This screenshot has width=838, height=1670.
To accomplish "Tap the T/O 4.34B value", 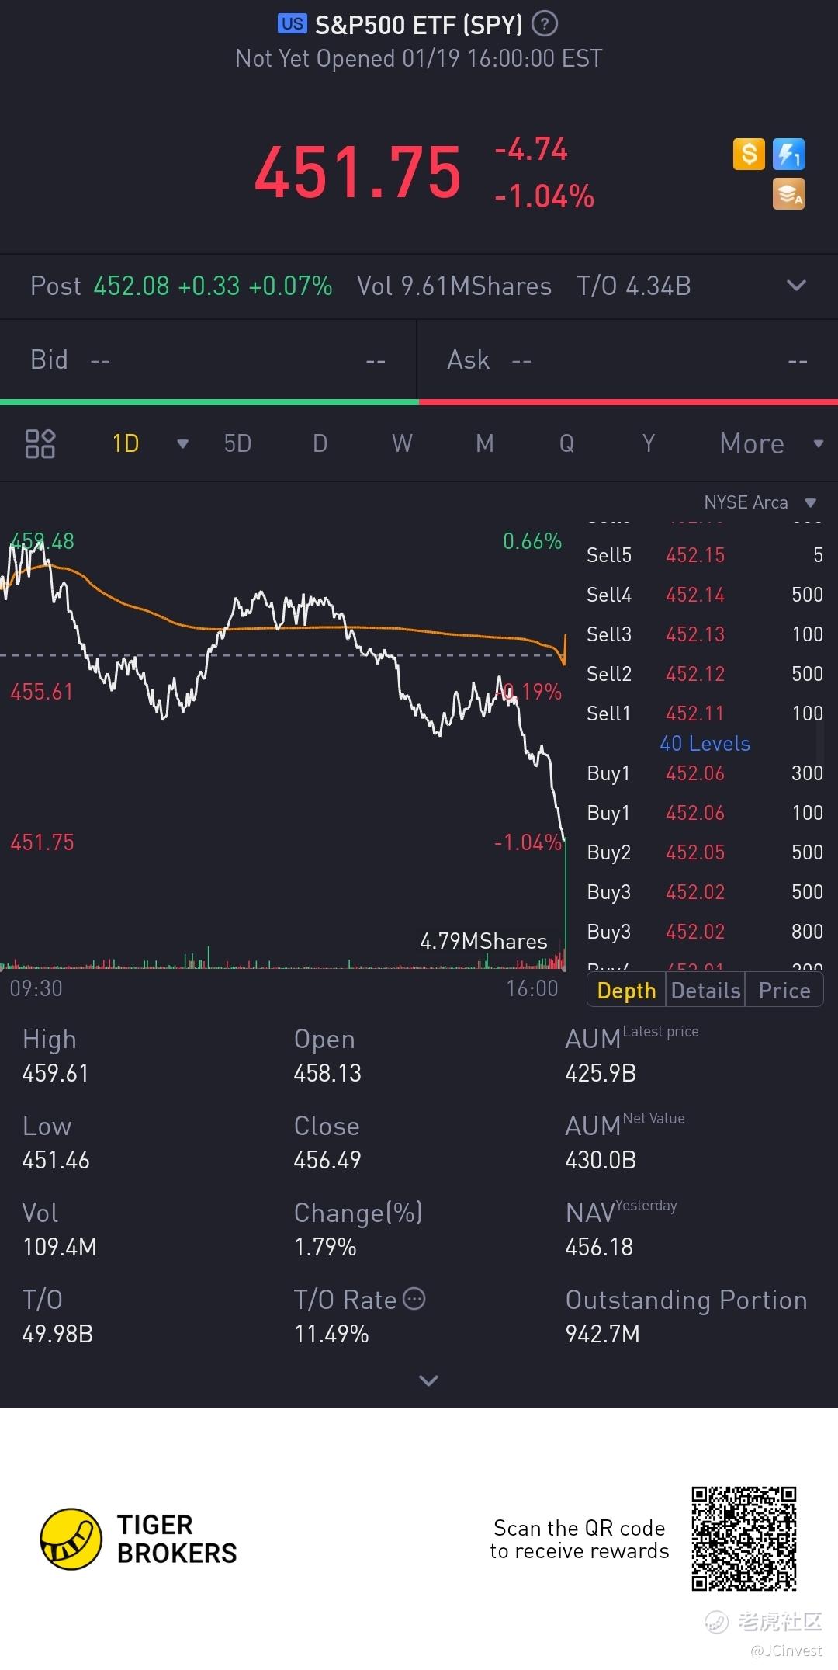I will [x=633, y=286].
